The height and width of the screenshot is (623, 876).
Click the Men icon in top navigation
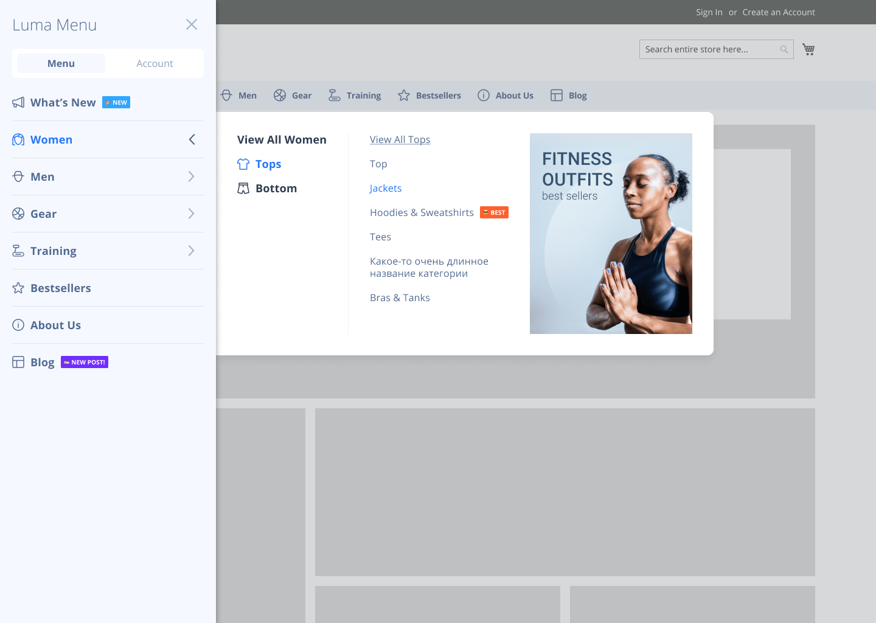[x=226, y=96]
